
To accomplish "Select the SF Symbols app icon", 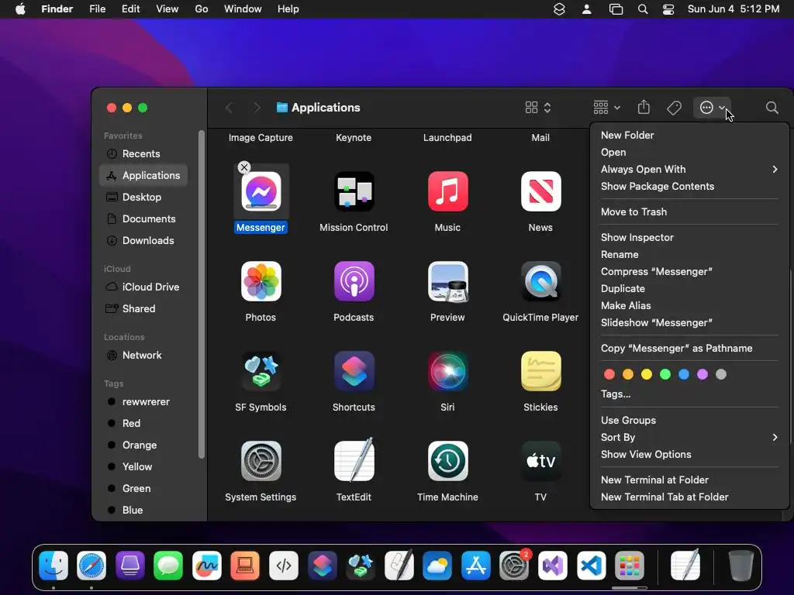I will coord(261,371).
